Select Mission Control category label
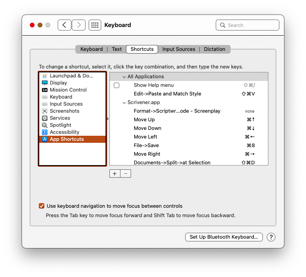The width and height of the screenshot is (306, 277). (x=68, y=90)
